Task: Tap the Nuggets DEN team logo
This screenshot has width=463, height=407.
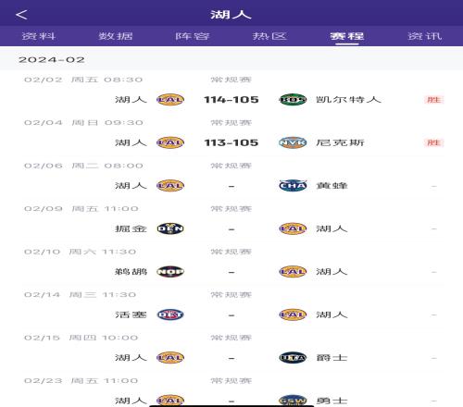Action: (170, 228)
